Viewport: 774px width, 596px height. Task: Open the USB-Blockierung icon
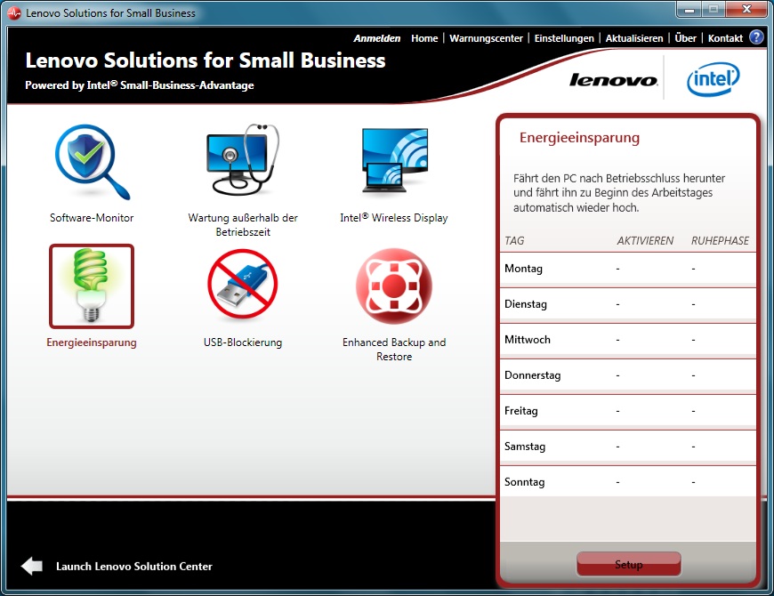[242, 284]
